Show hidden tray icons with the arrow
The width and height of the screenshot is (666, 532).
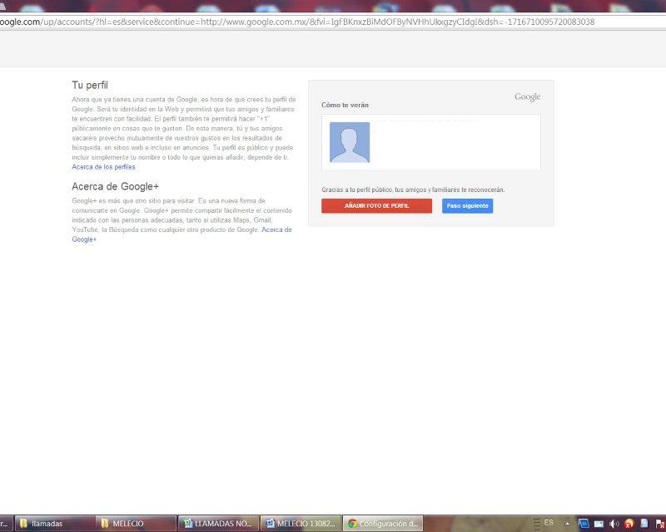pyautogui.click(x=567, y=524)
